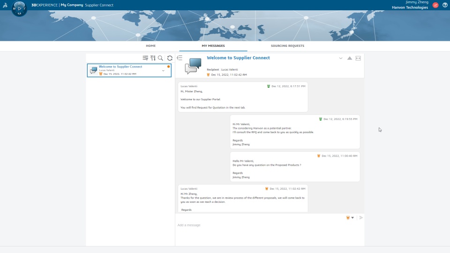Click the large conversation chat bubble icon

tap(193, 66)
